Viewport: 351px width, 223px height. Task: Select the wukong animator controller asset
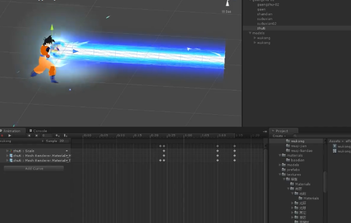[342, 151]
